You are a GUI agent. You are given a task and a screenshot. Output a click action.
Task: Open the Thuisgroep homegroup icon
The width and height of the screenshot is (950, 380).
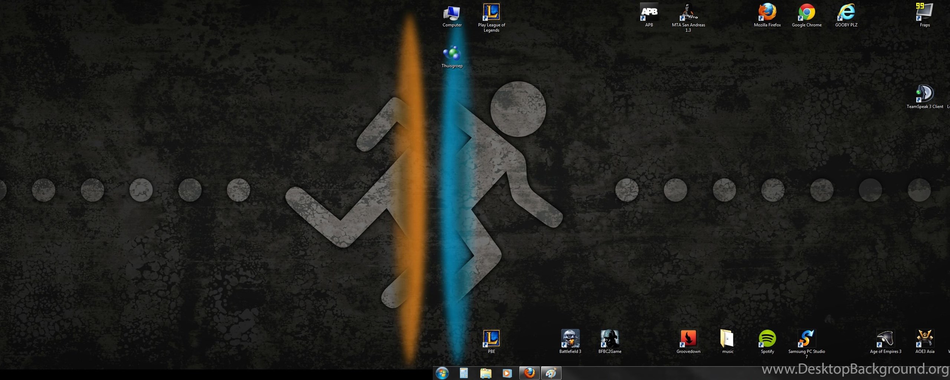(x=452, y=56)
